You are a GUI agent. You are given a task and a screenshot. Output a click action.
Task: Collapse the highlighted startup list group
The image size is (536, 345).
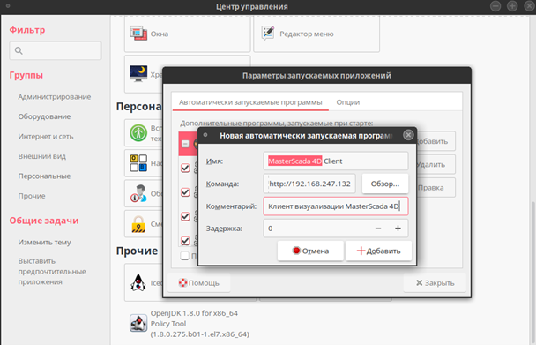tap(185, 144)
